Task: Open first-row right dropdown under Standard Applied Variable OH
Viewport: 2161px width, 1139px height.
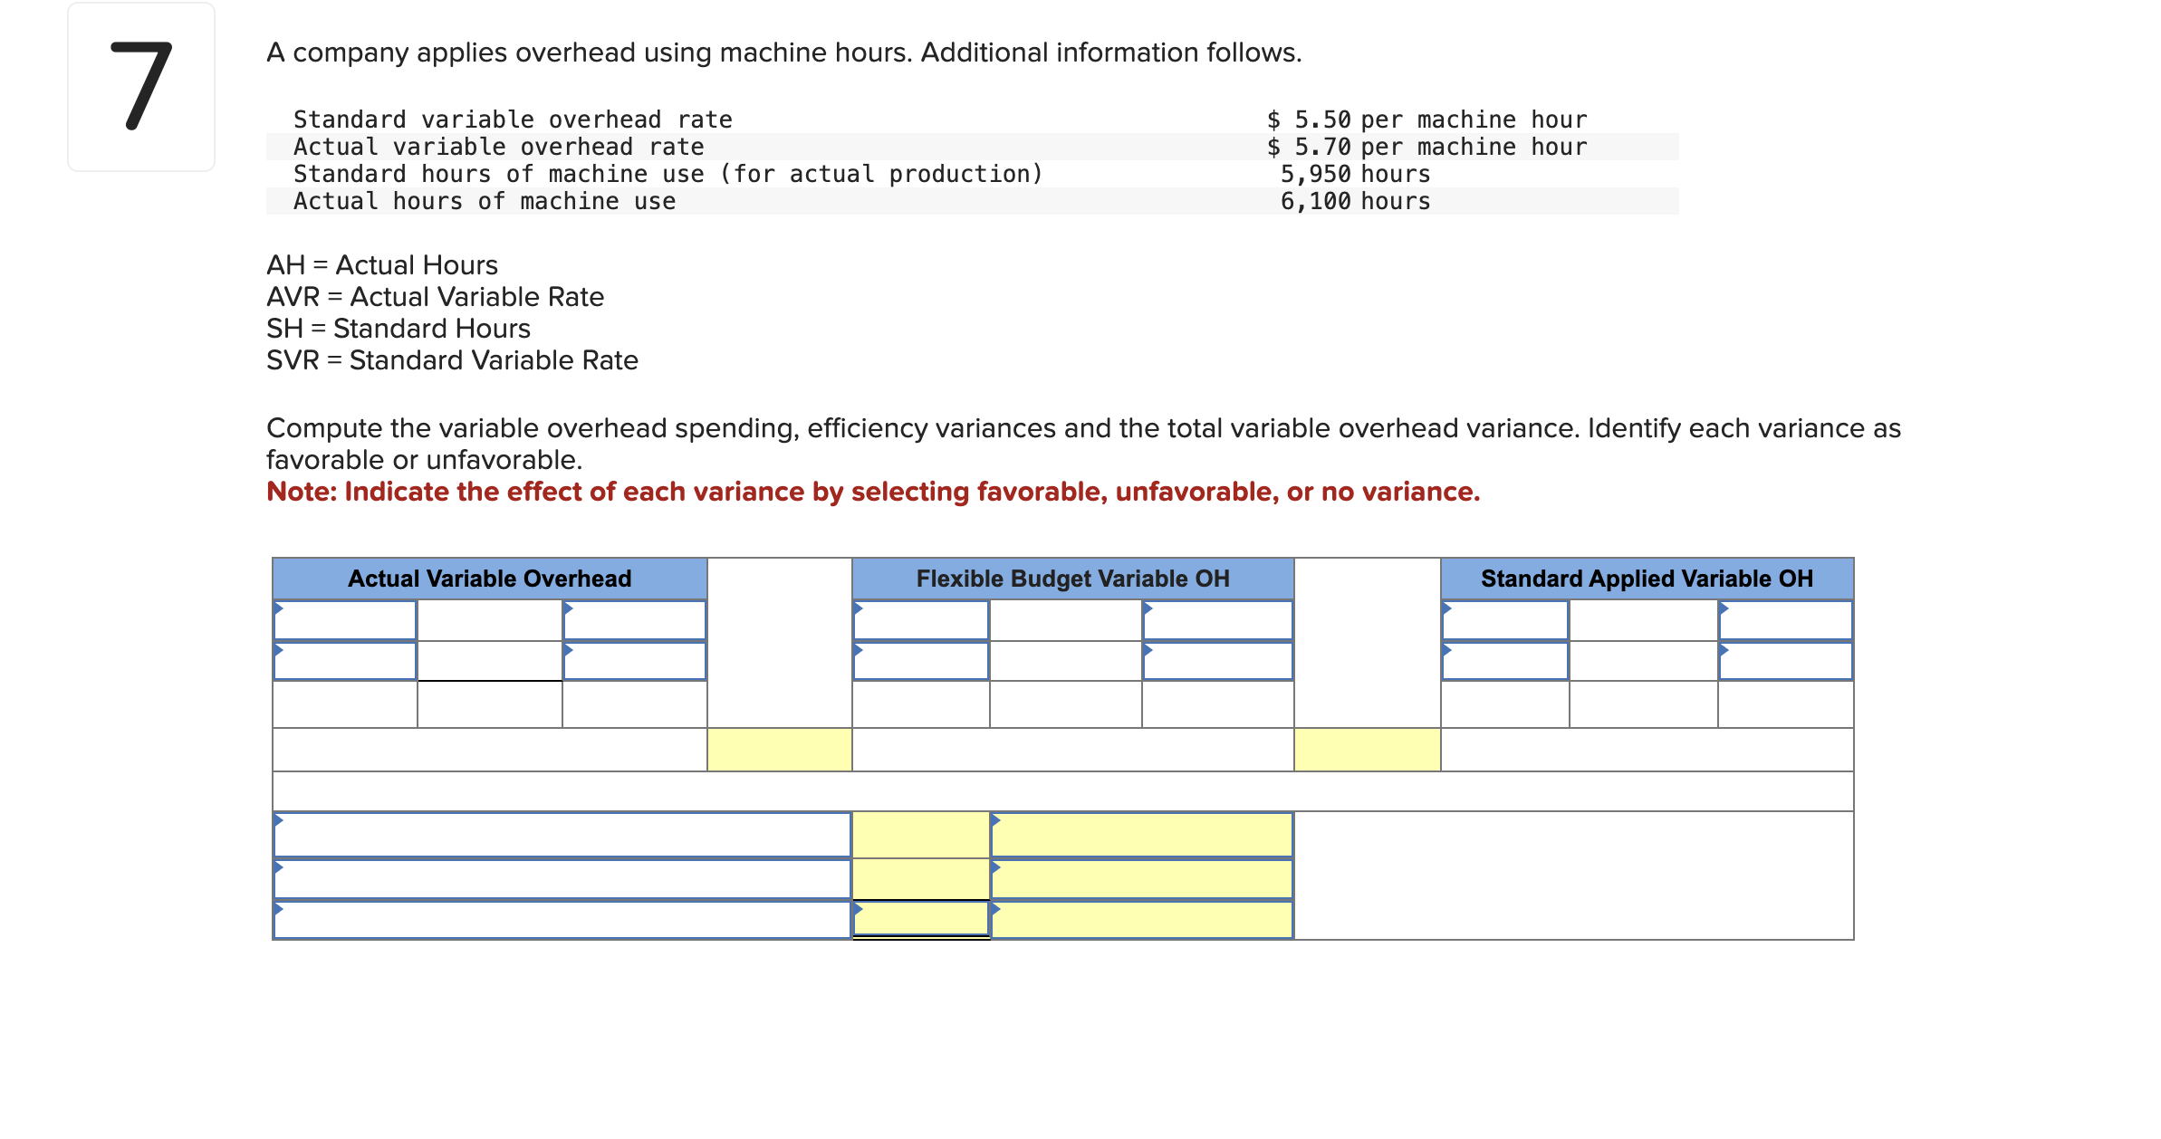Action: pos(1785,621)
